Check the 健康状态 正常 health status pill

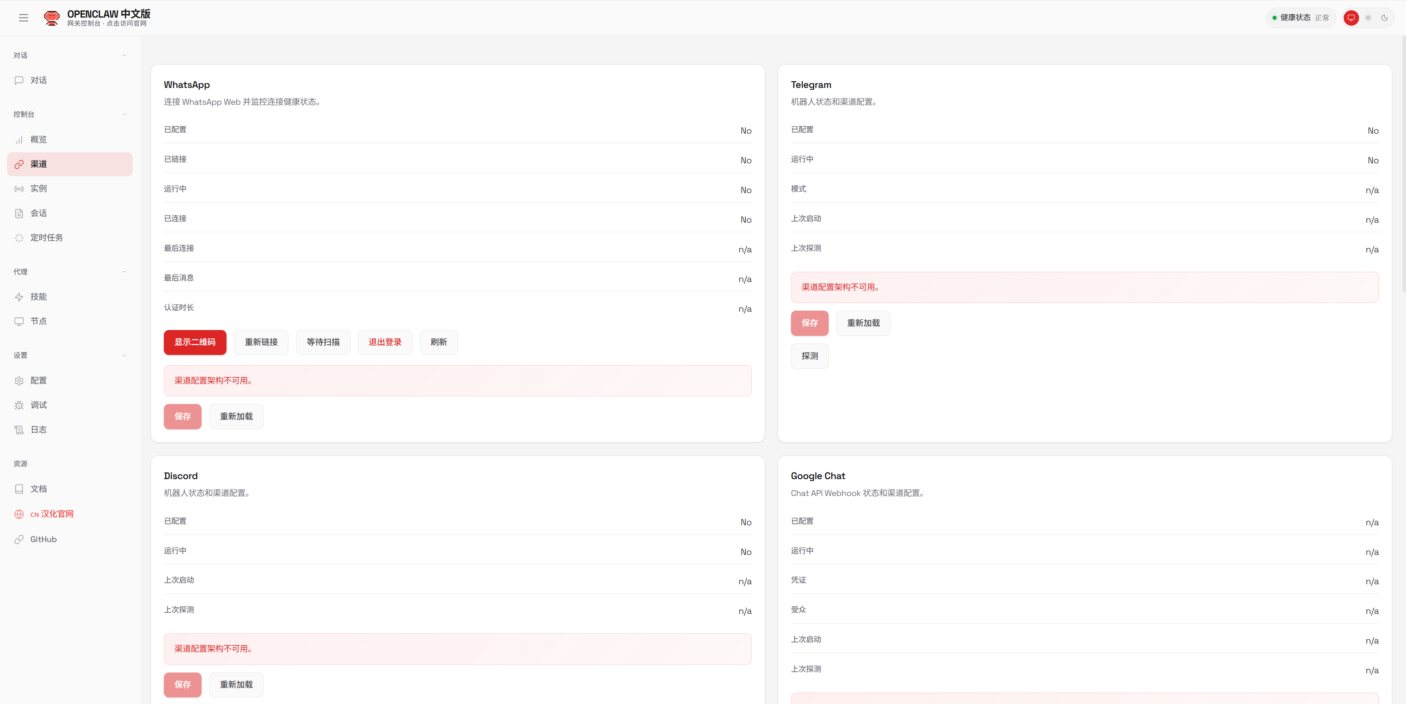coord(1300,18)
